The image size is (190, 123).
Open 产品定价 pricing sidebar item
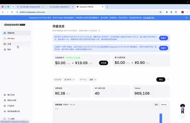(16, 106)
